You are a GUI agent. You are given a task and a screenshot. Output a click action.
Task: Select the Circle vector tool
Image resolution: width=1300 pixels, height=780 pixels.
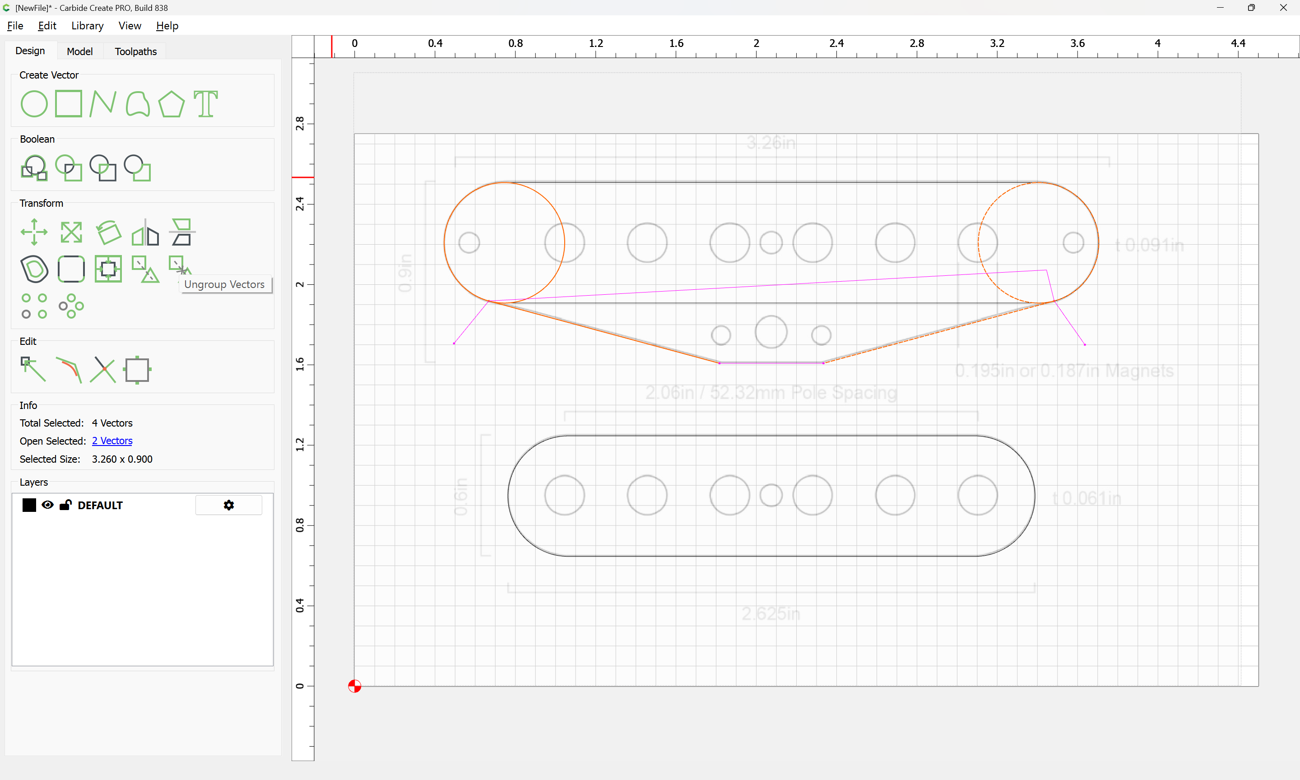pyautogui.click(x=34, y=103)
